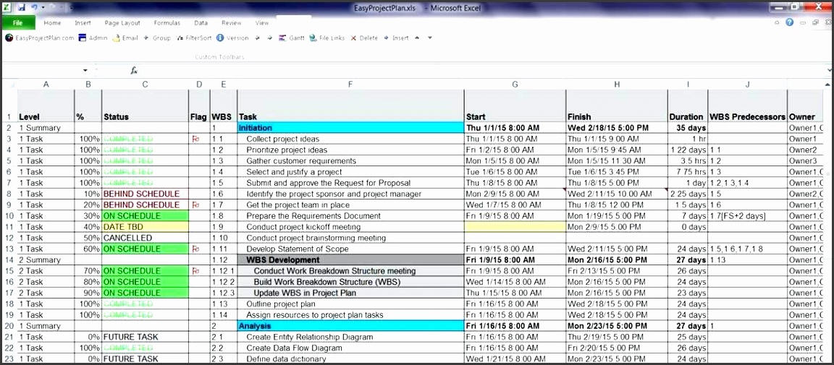Open the Excel Help question mark icon
Screen dimensions: 834x365
(789, 22)
